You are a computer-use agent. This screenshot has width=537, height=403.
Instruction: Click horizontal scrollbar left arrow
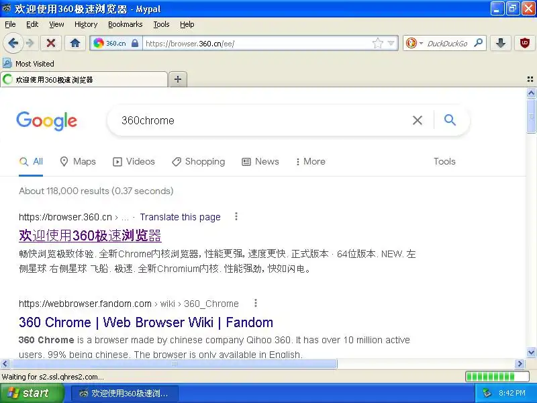click(x=5, y=364)
